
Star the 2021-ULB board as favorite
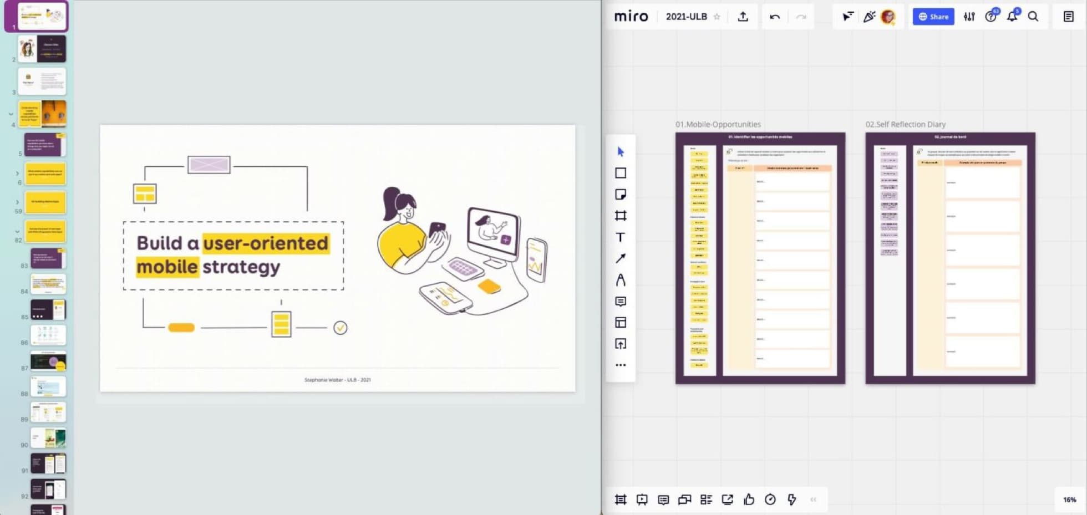[717, 17]
